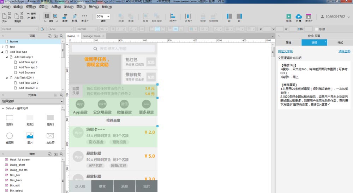The width and height of the screenshot is (353, 193).
Task: Toggle the right panel icon
Action: click(239, 16)
